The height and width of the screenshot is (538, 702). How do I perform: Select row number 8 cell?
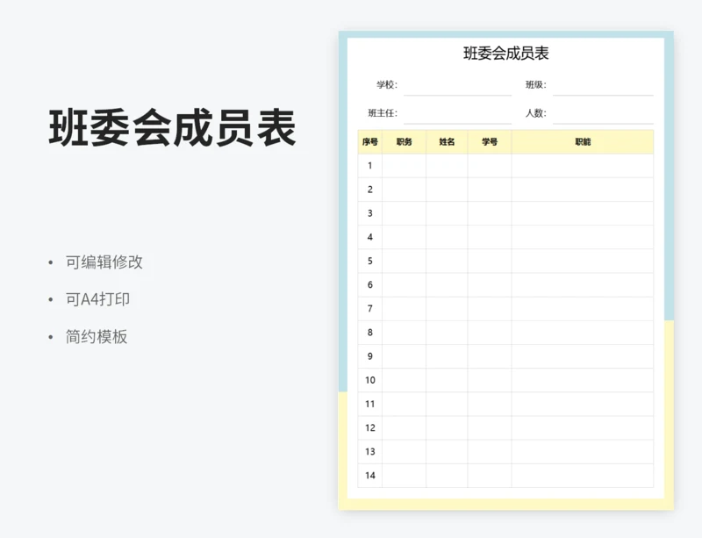tap(369, 333)
